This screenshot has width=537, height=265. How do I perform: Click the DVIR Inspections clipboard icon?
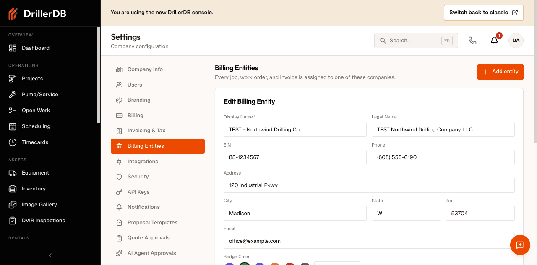tap(13, 221)
